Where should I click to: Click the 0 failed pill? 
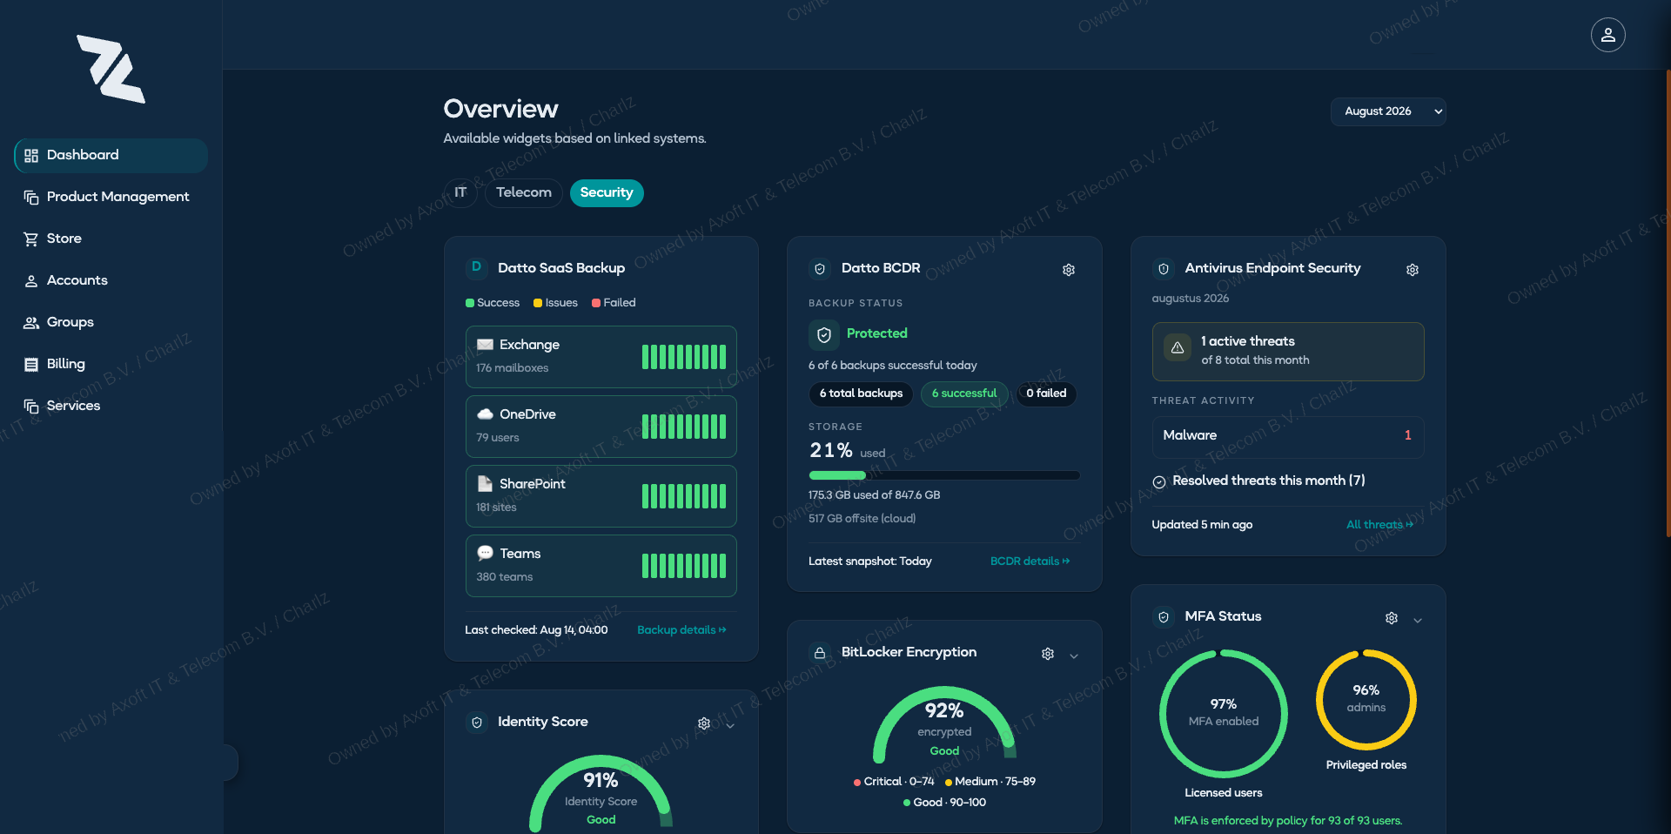[1046, 393]
